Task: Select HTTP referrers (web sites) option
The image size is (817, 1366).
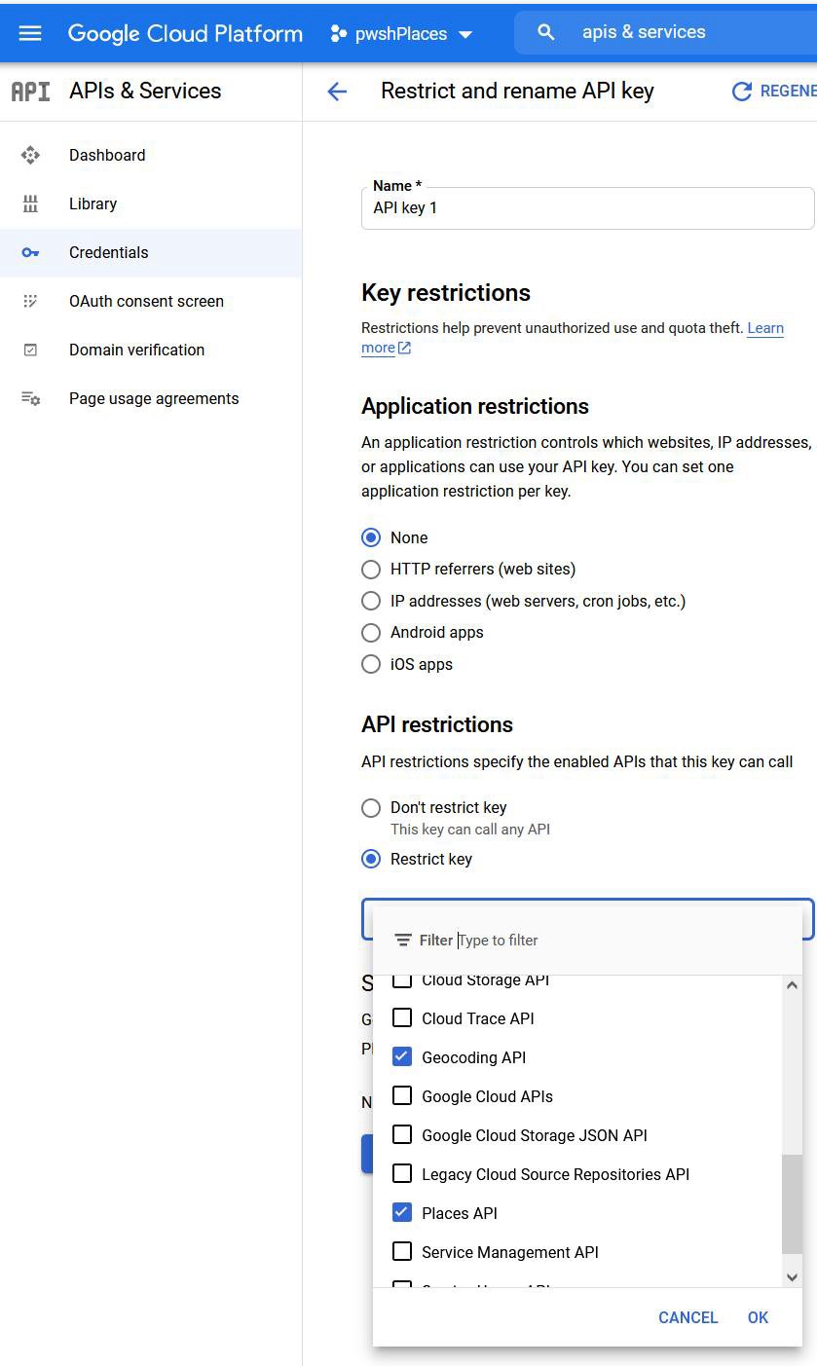Action: point(371,569)
